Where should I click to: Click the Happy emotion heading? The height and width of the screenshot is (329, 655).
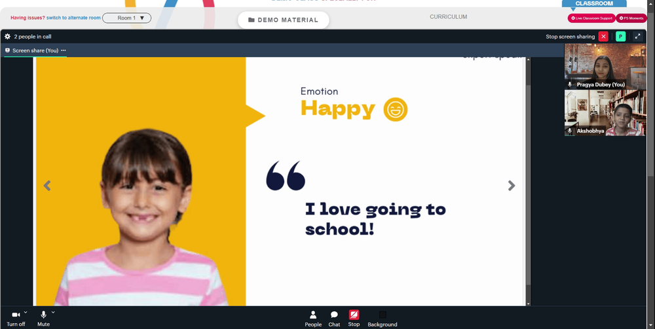[337, 109]
